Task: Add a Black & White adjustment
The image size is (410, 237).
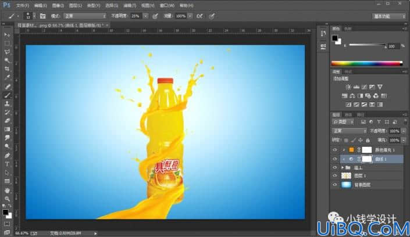Action: coord(360,96)
